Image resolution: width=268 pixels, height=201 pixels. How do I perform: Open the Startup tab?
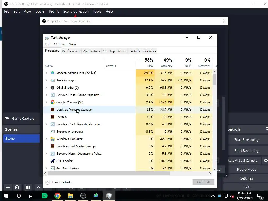click(109, 51)
